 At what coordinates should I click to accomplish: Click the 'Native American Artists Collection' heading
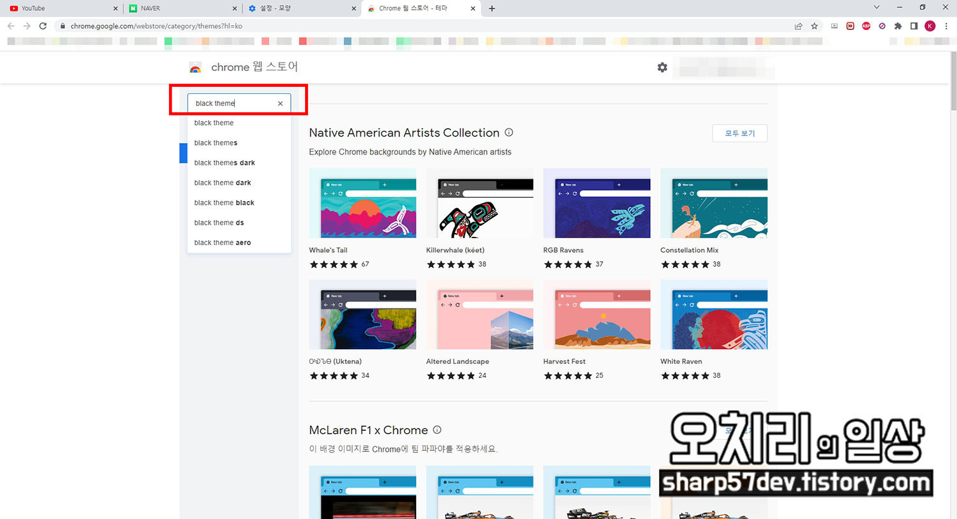(x=404, y=133)
